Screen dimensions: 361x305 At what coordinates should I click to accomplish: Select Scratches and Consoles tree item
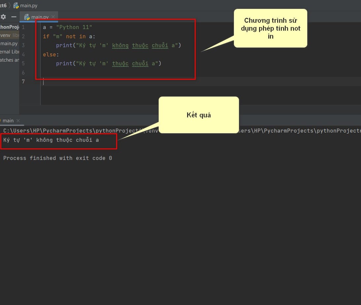tap(9, 60)
